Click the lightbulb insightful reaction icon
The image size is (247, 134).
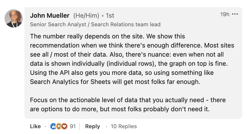click(59, 126)
